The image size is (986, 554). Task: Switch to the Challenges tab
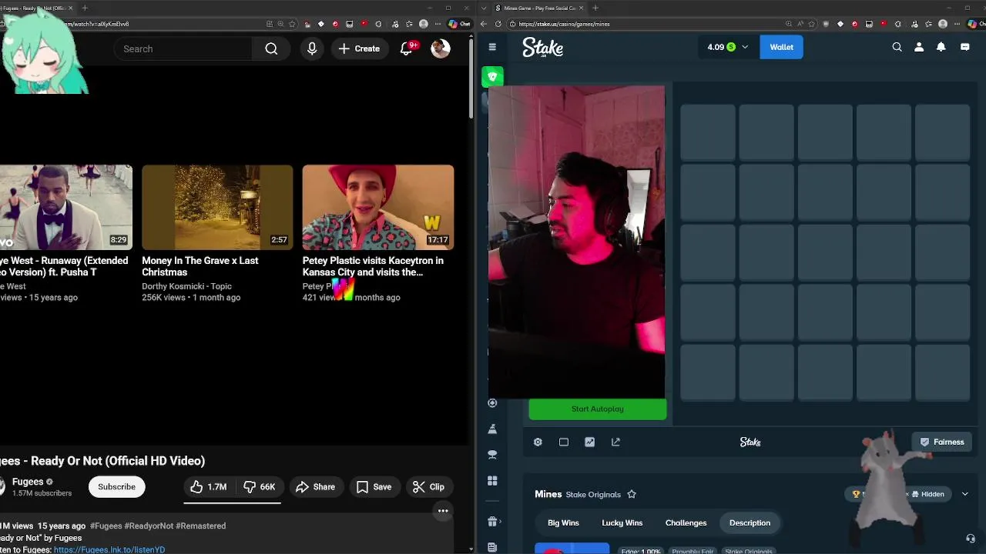[686, 522]
